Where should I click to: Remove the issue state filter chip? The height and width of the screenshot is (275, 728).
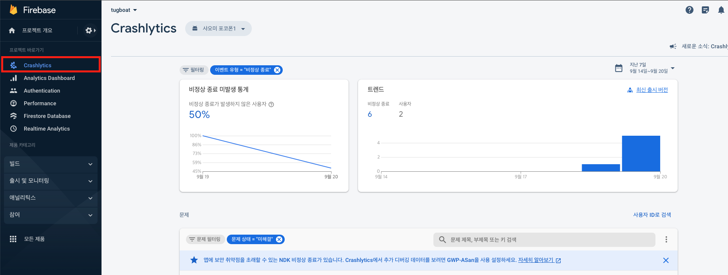(x=279, y=239)
